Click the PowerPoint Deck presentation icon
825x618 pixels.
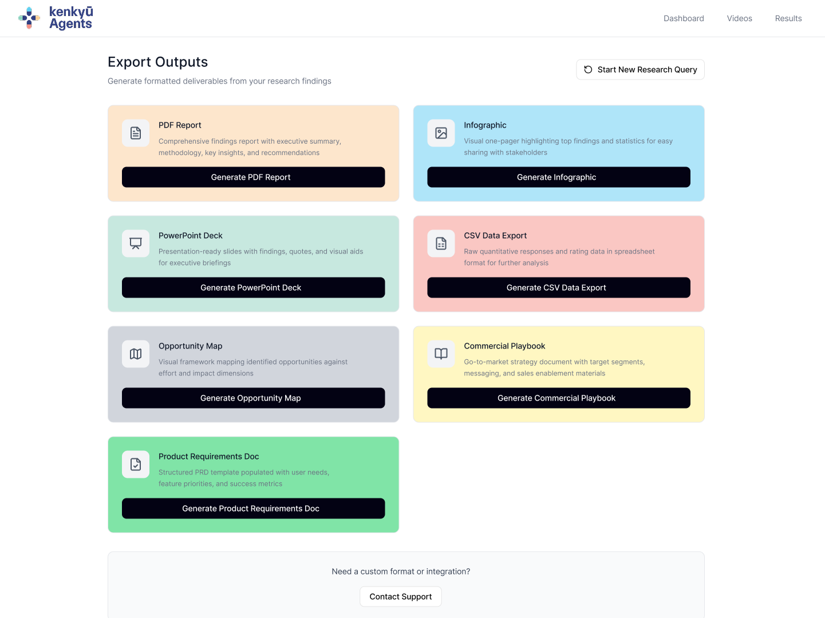pos(136,244)
